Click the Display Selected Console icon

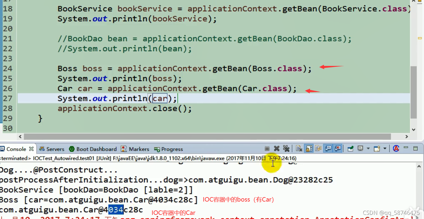click(360, 149)
